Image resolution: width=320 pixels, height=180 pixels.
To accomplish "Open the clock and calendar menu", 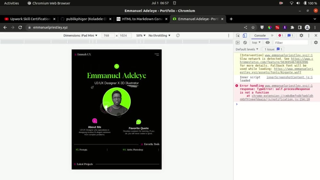I will tap(160, 3).
